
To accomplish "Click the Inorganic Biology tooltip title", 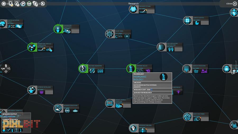I will click(x=140, y=78).
